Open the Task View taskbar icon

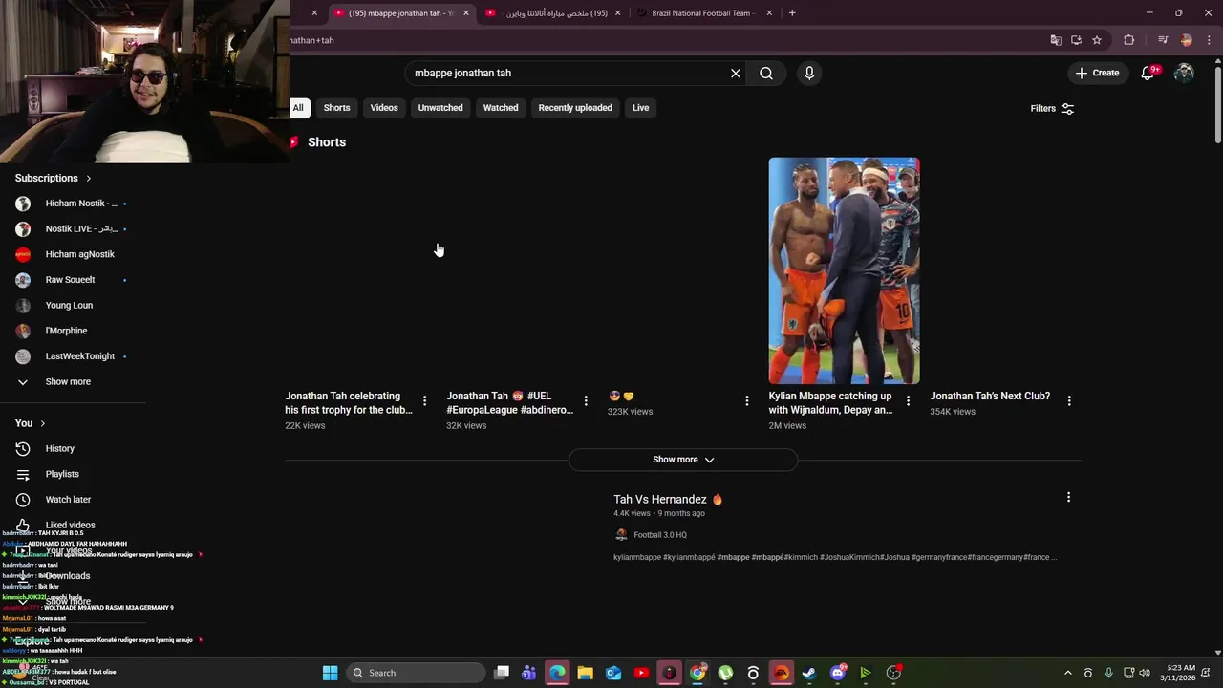point(502,673)
